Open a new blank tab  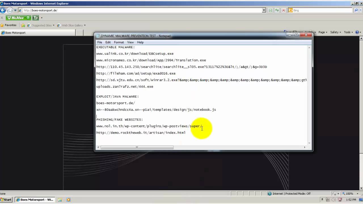point(79,33)
